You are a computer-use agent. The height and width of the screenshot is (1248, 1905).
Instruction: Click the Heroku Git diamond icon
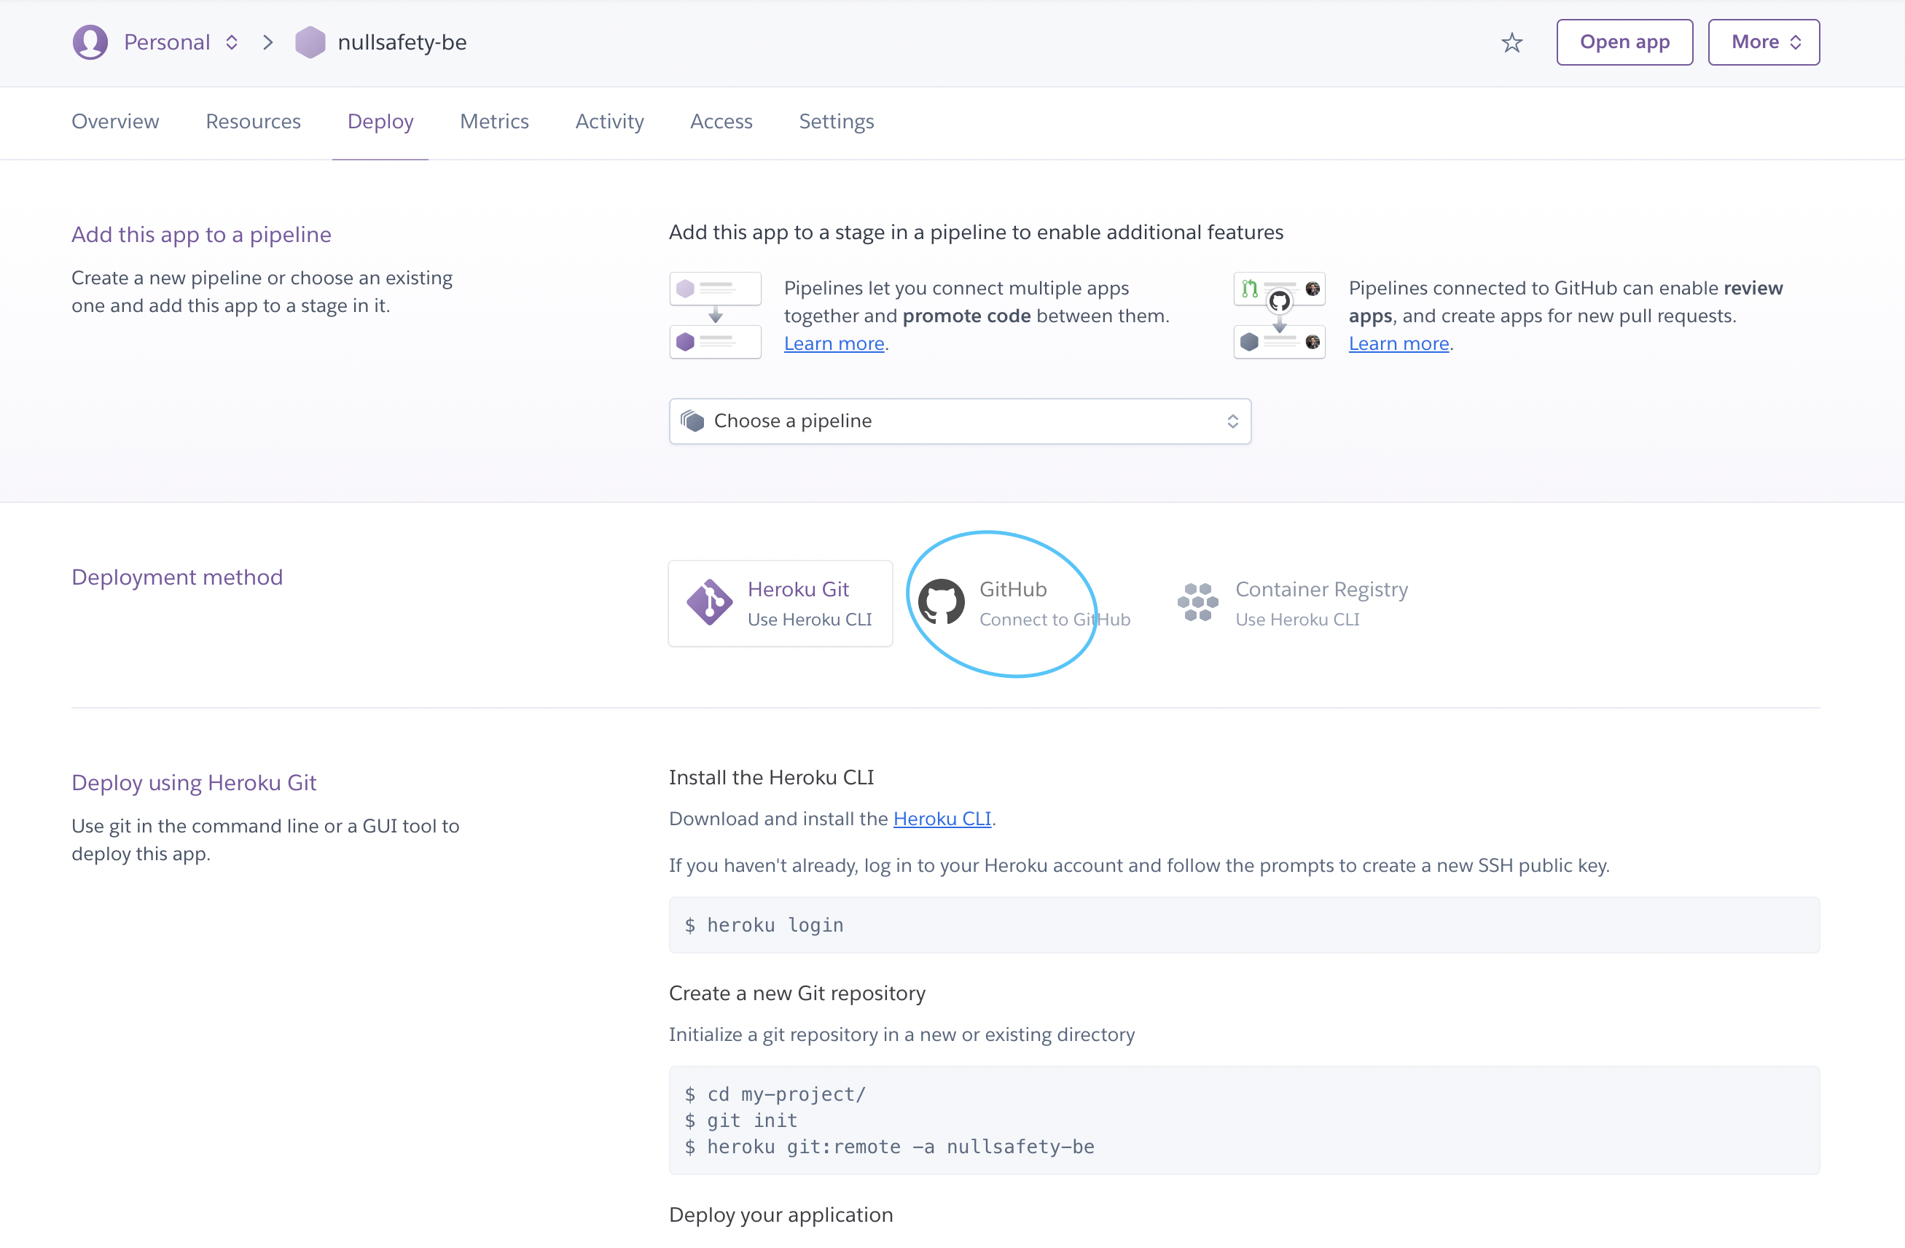click(x=709, y=602)
